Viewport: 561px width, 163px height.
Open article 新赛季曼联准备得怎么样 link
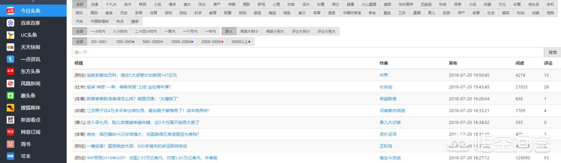[x=133, y=99]
